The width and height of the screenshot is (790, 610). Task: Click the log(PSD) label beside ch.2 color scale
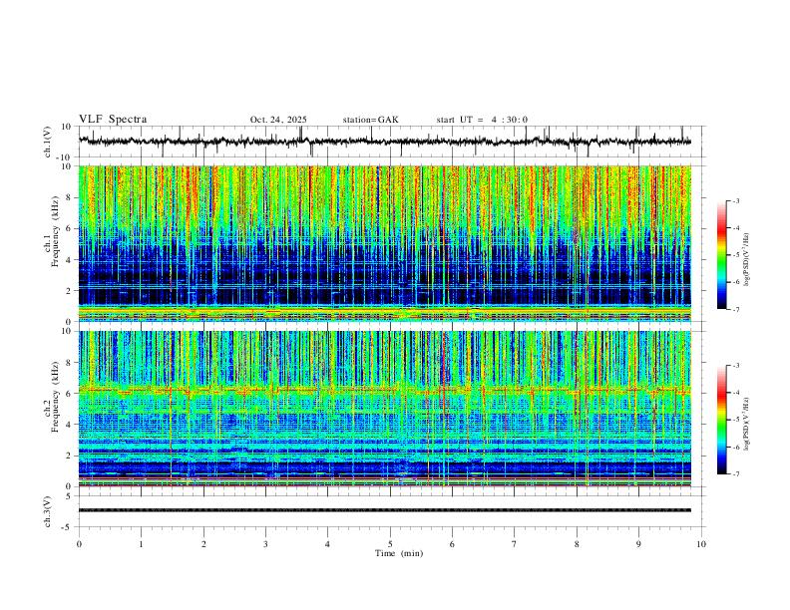[747, 425]
